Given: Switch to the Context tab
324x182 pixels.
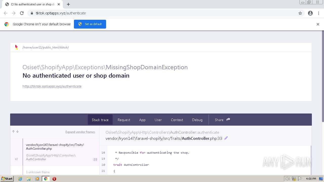Looking at the screenshot, I should click(x=177, y=120).
